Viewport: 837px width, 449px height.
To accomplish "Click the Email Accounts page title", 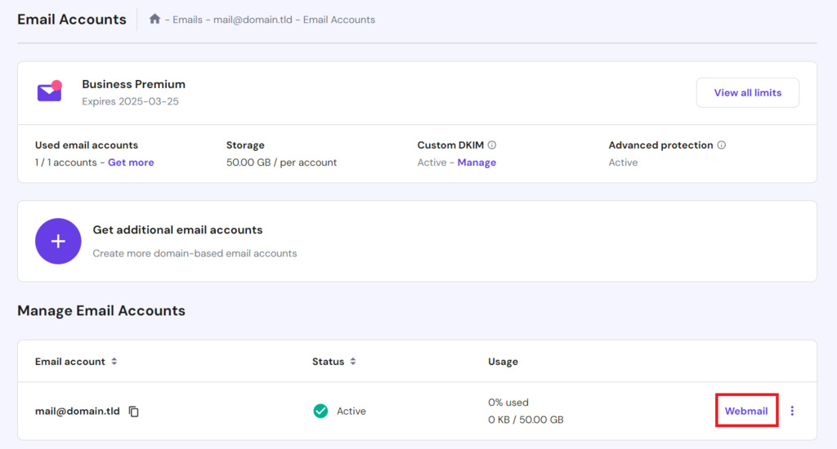I will [x=72, y=19].
